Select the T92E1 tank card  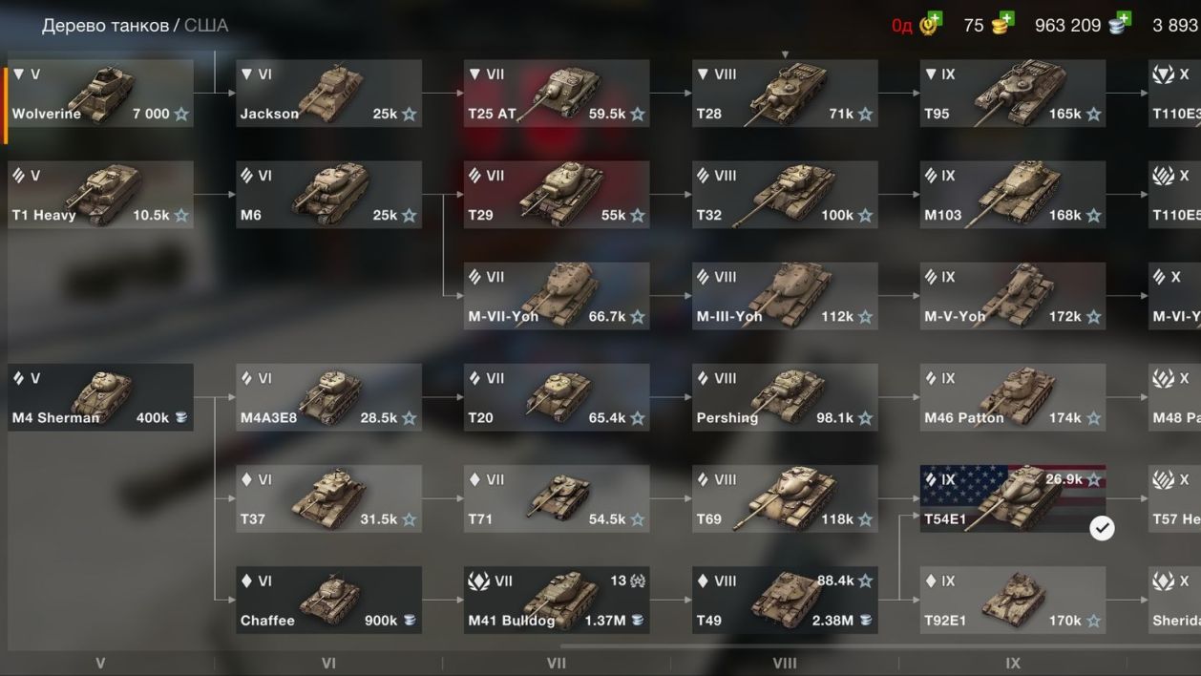tap(1013, 600)
